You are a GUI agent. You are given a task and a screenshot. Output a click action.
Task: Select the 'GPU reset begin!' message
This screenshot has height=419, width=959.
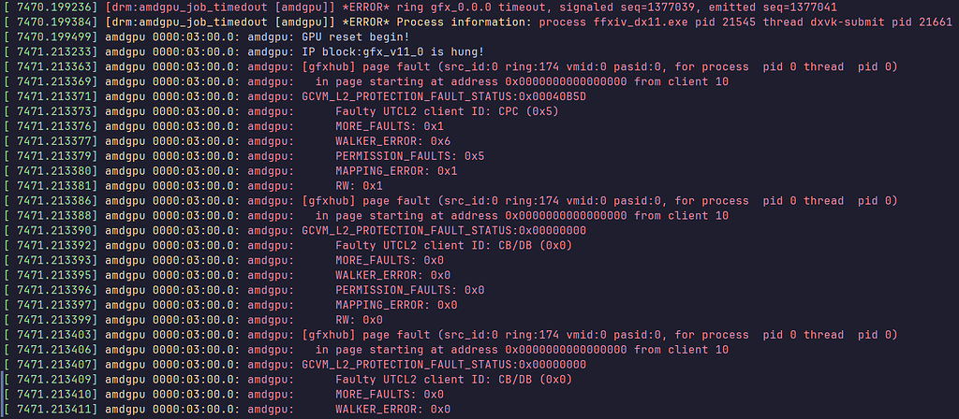[356, 37]
